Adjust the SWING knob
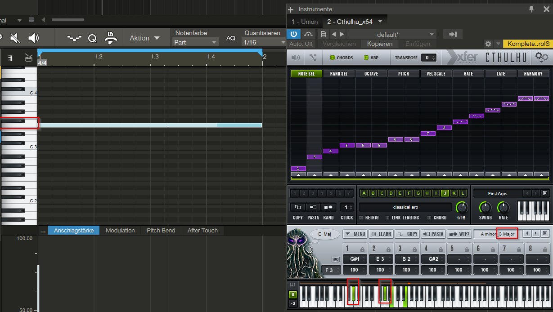 pos(485,207)
